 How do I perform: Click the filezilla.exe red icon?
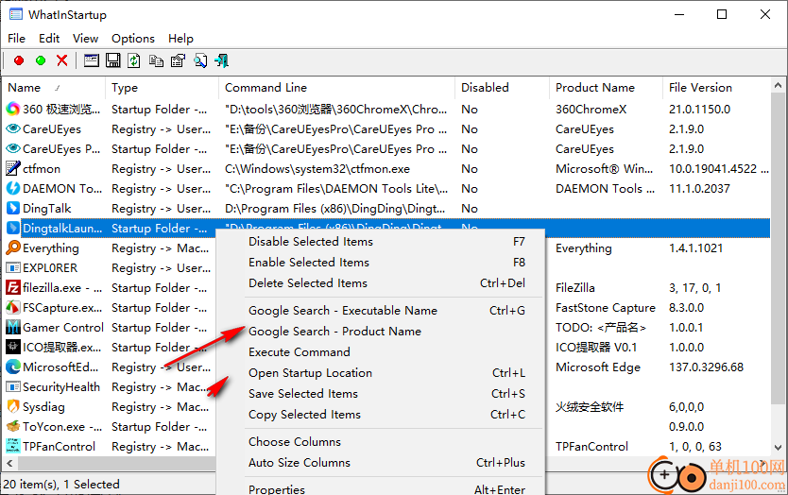click(13, 287)
